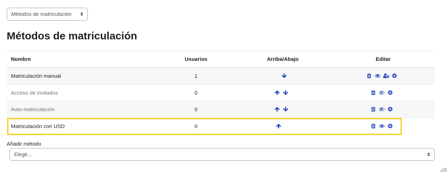This screenshot has width=447, height=172.
Task: Delete the Matriculación manual method
Action: (x=369, y=76)
